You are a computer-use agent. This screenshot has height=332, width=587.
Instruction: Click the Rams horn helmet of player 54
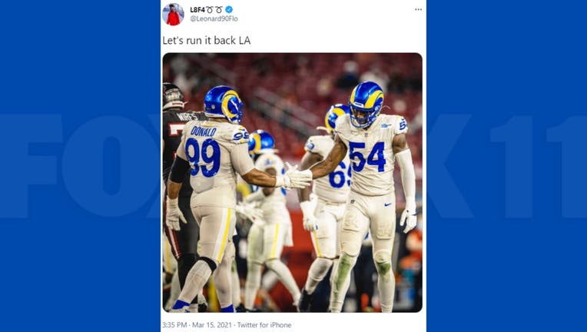(366, 104)
